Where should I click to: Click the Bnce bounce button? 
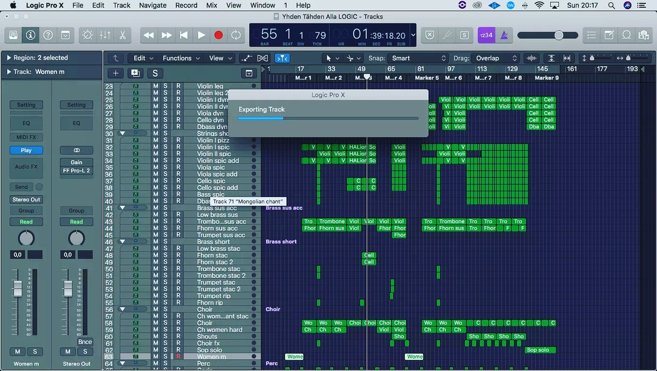point(84,341)
